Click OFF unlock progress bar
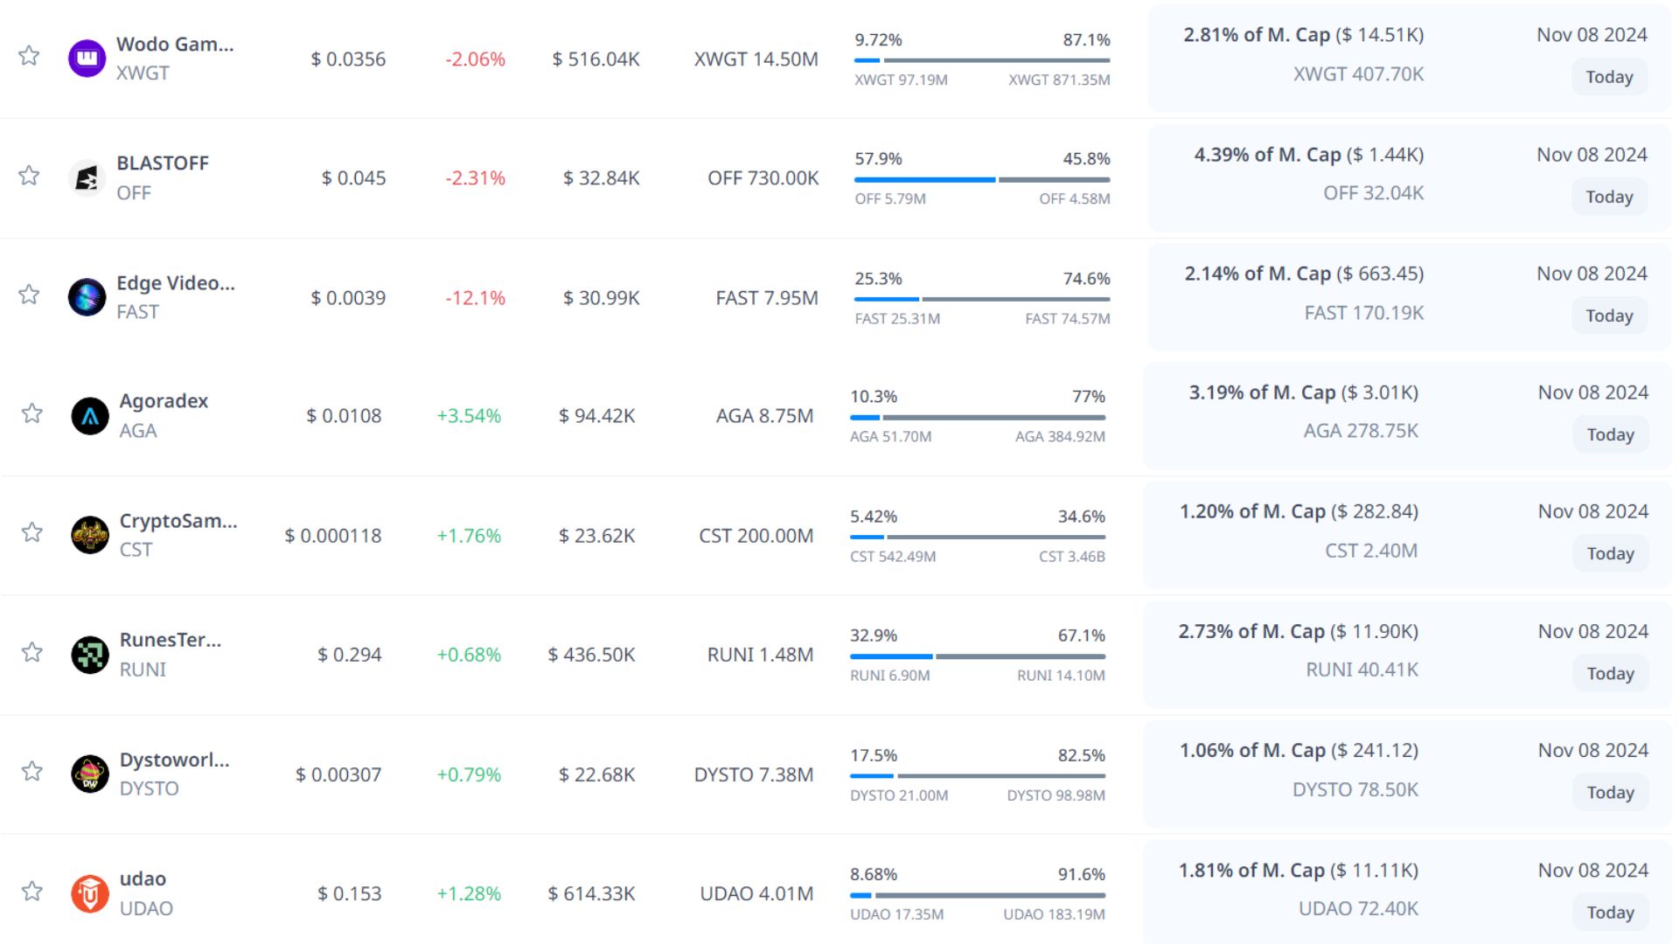The image size is (1679, 944). click(982, 179)
